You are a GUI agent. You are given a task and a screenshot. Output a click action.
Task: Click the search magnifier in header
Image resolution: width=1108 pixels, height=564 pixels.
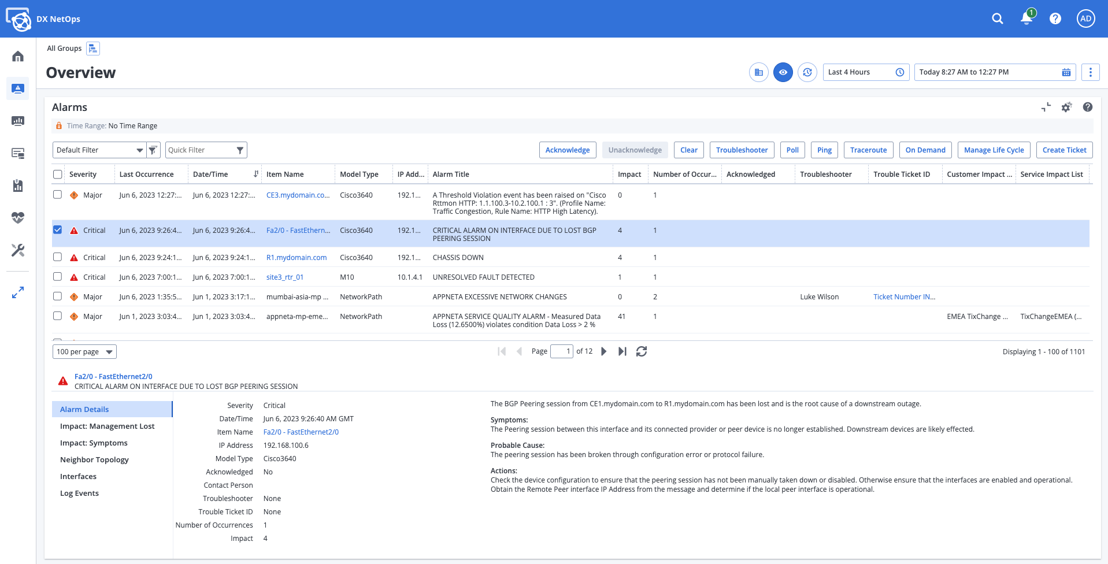point(997,18)
